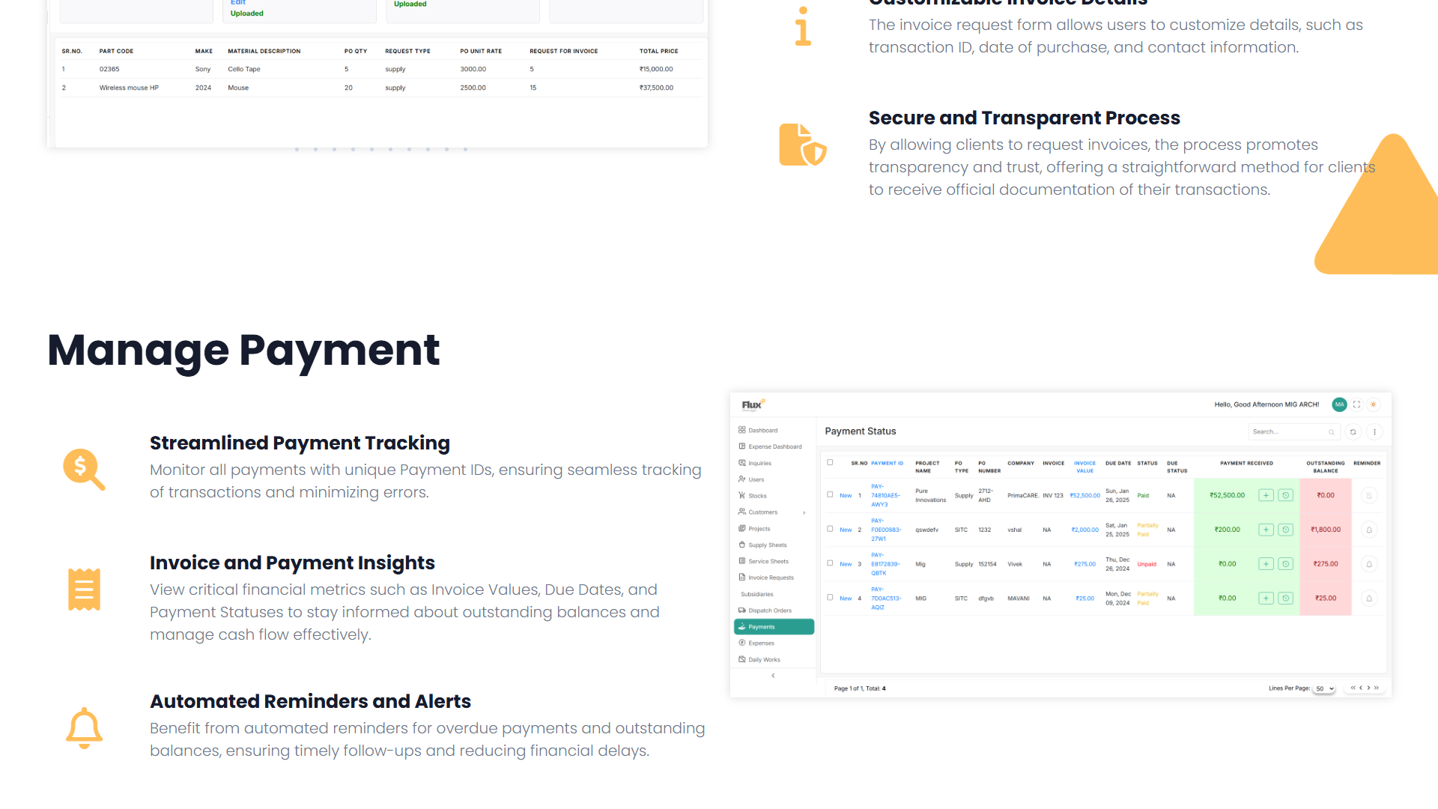
Task: Click reminder bell for MAVANI row
Action: pyautogui.click(x=1369, y=599)
